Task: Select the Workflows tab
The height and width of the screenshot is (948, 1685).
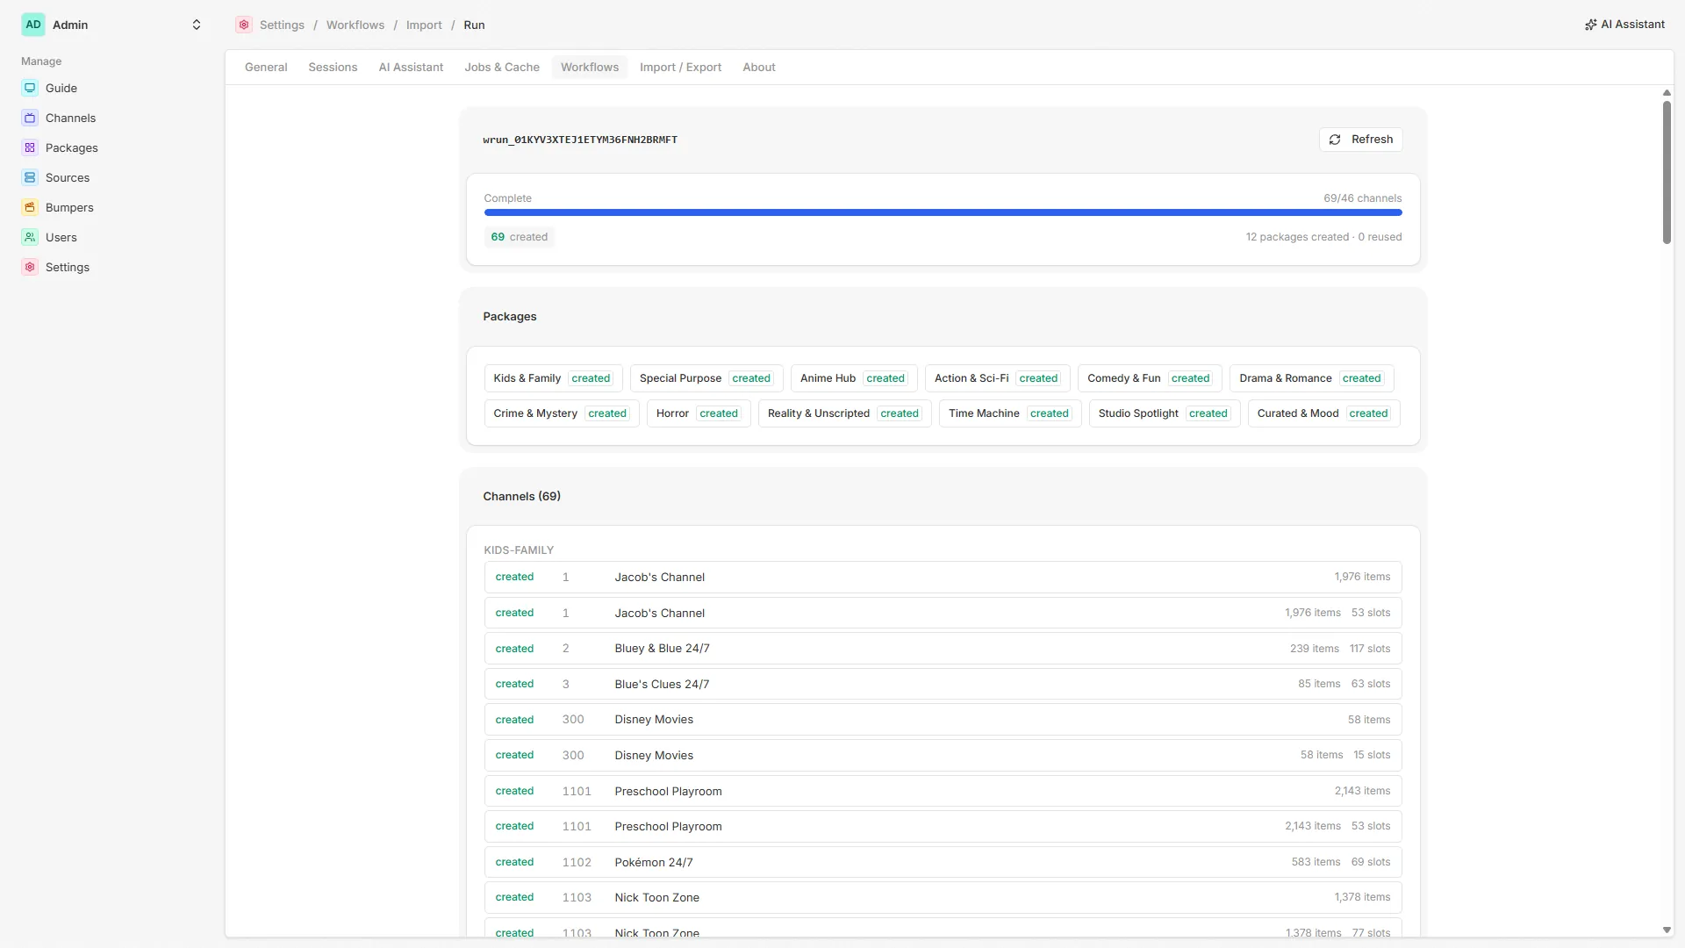Action: click(x=590, y=67)
